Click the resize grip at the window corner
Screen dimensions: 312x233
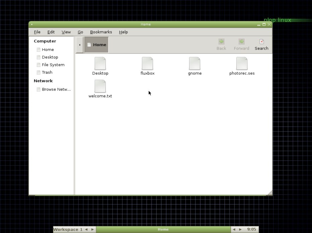click(270, 192)
